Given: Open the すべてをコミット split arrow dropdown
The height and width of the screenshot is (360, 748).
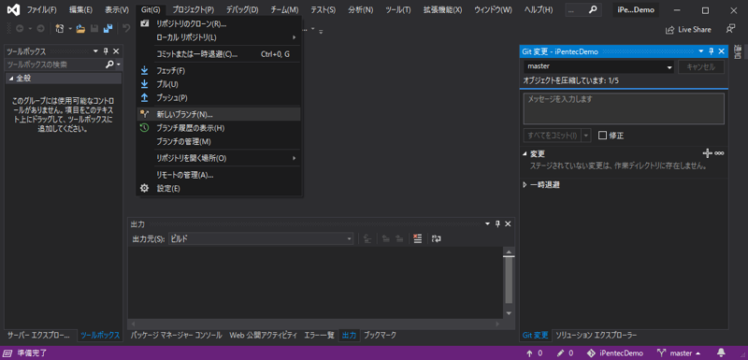Looking at the screenshot, I should (x=586, y=136).
